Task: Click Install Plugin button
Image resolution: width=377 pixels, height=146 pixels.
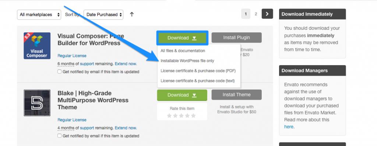Action: [x=236, y=38]
